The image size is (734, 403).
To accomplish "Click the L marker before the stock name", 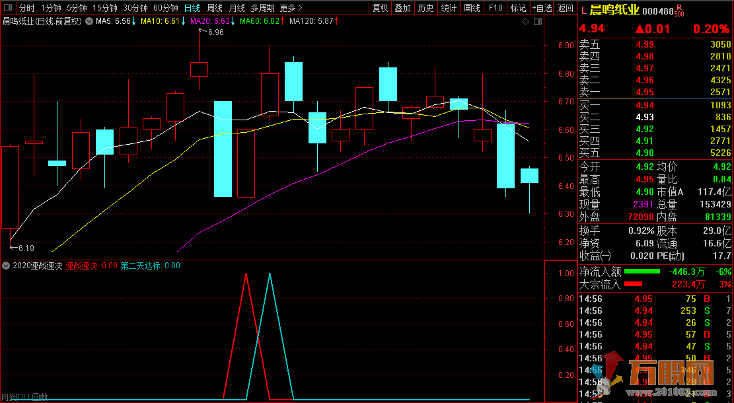I will coord(583,11).
